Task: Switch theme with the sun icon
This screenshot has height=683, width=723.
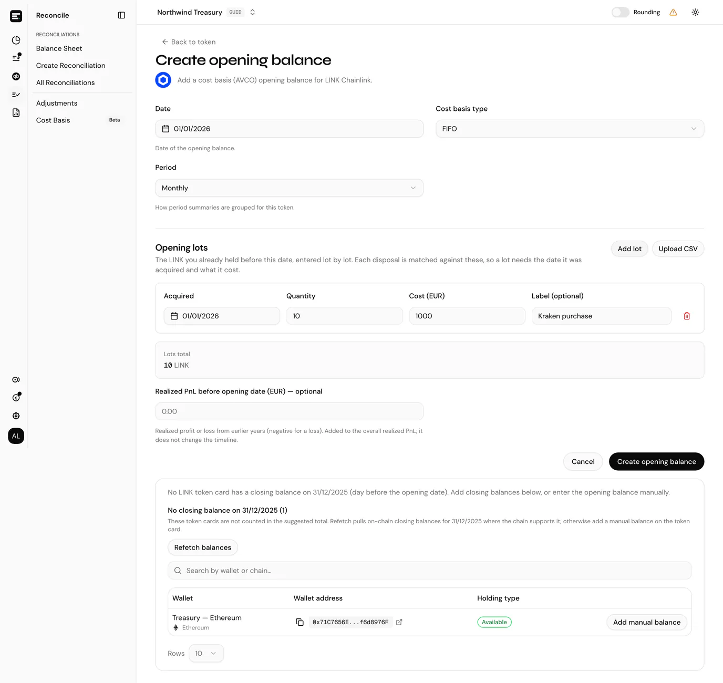Action: (x=695, y=12)
